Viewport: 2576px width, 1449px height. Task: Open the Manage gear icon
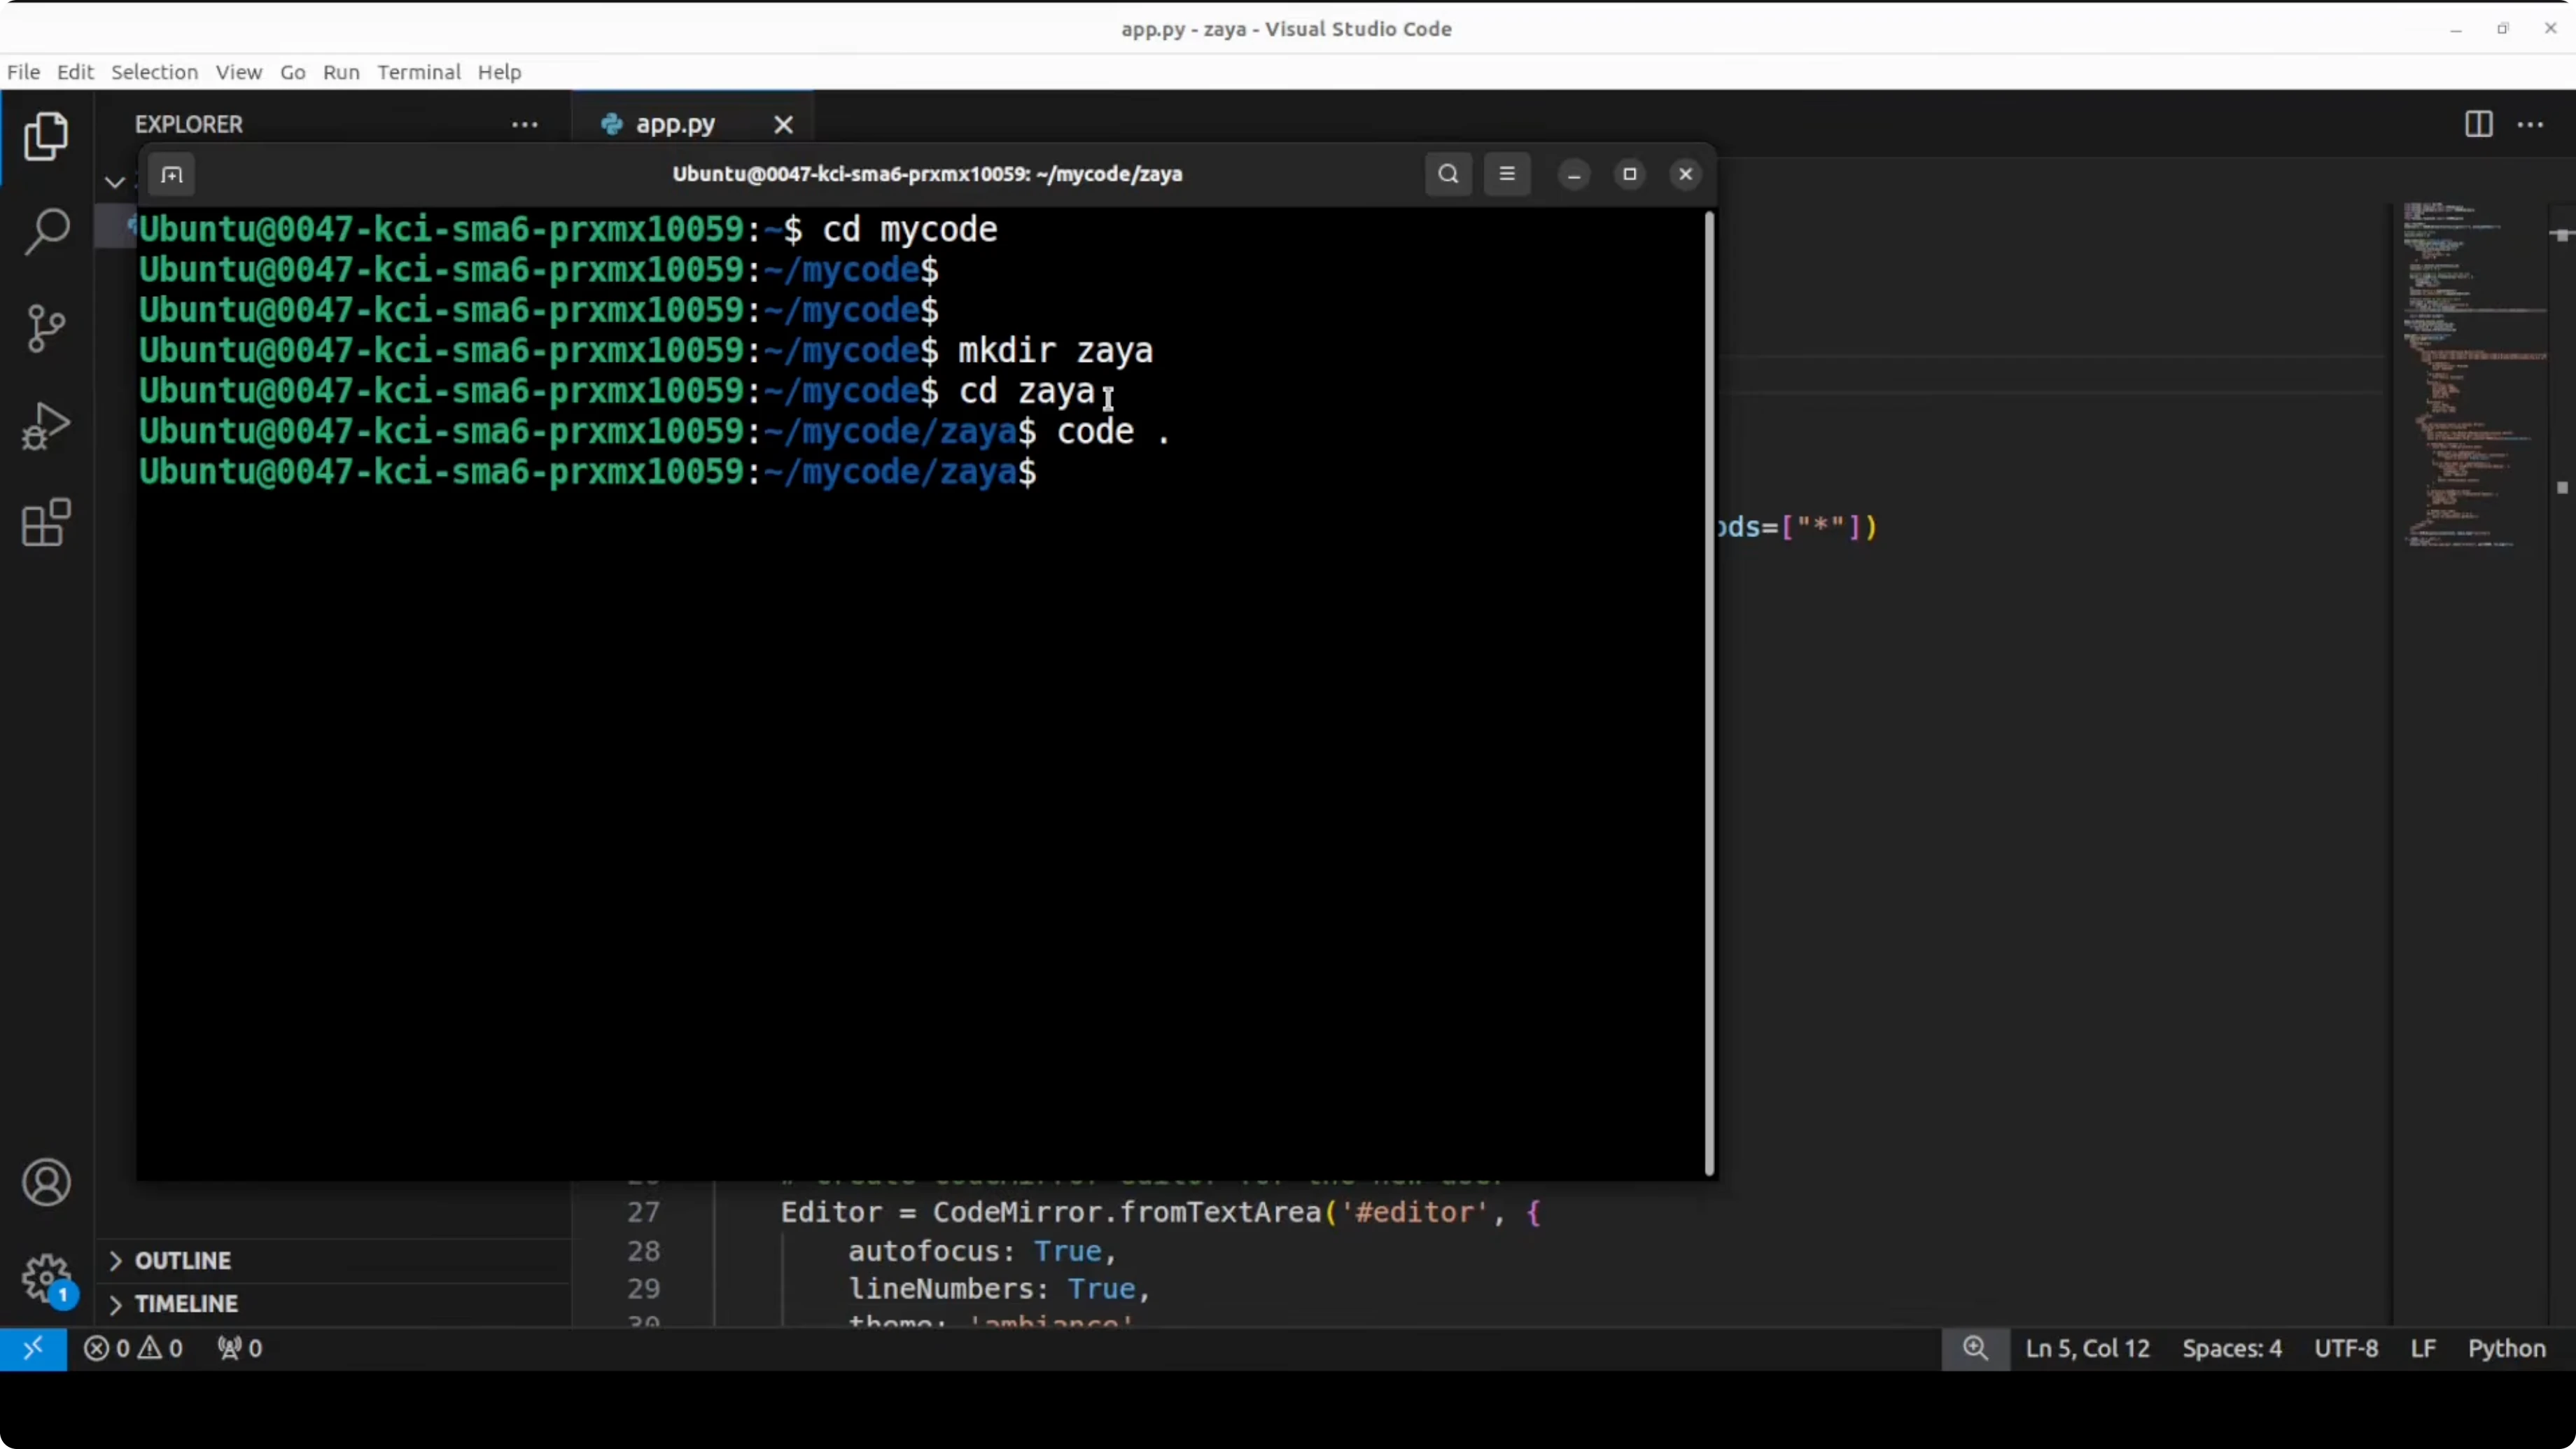pyautogui.click(x=46, y=1279)
